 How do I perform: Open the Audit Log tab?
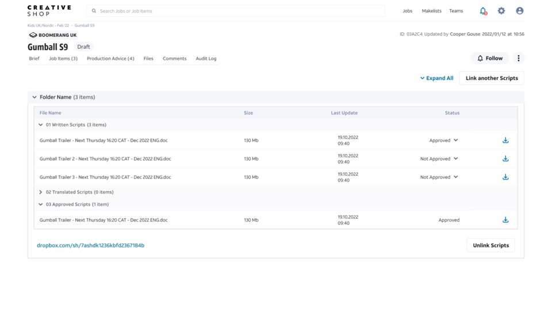(206, 59)
